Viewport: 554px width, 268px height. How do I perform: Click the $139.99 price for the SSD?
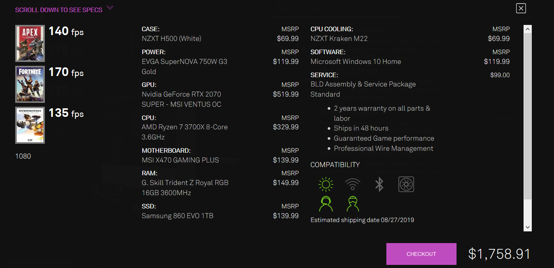click(286, 216)
